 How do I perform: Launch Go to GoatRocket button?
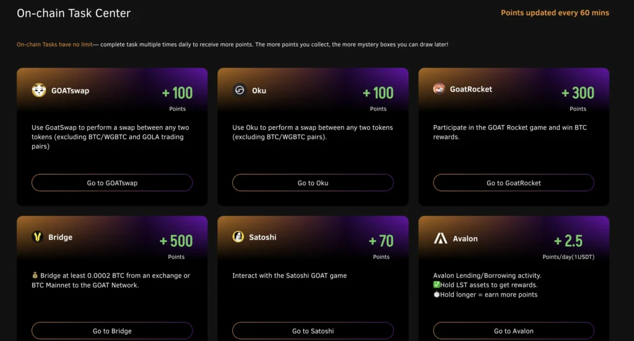pyautogui.click(x=513, y=183)
